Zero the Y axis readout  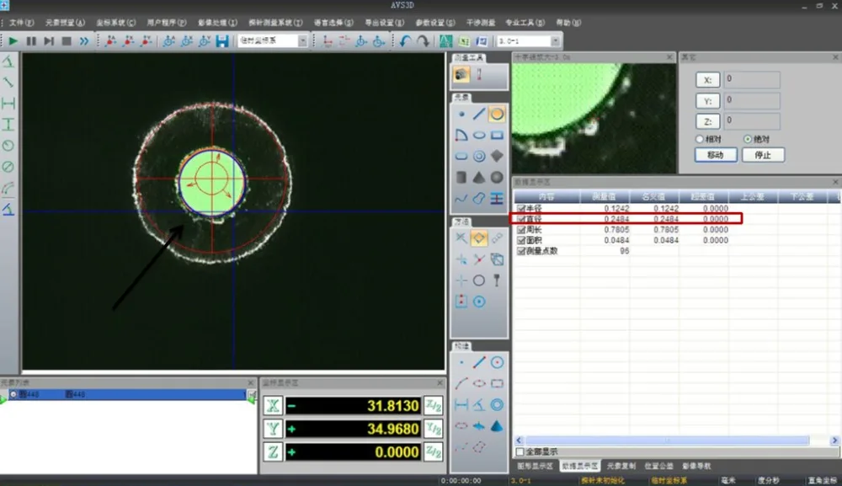[273, 429]
